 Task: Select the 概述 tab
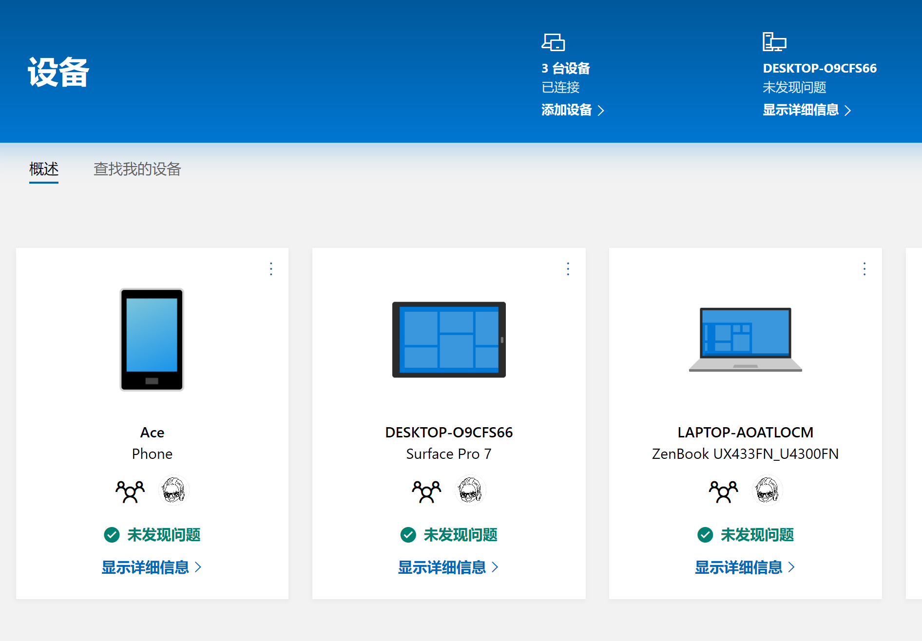click(x=44, y=169)
